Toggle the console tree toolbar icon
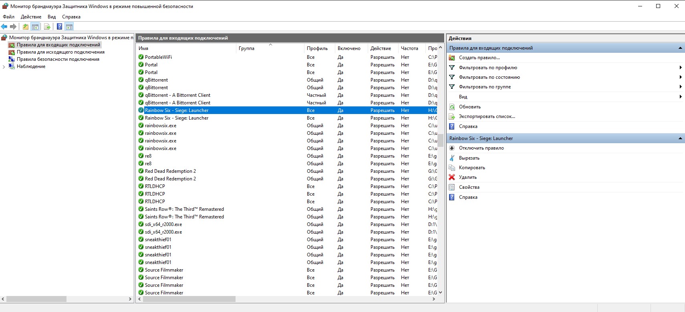The height and width of the screenshot is (312, 685). (x=35, y=27)
